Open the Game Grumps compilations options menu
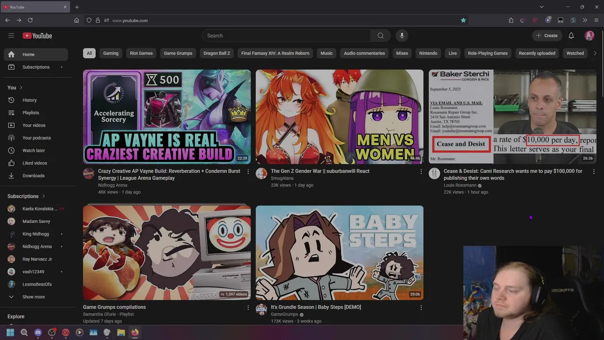 coord(248,307)
